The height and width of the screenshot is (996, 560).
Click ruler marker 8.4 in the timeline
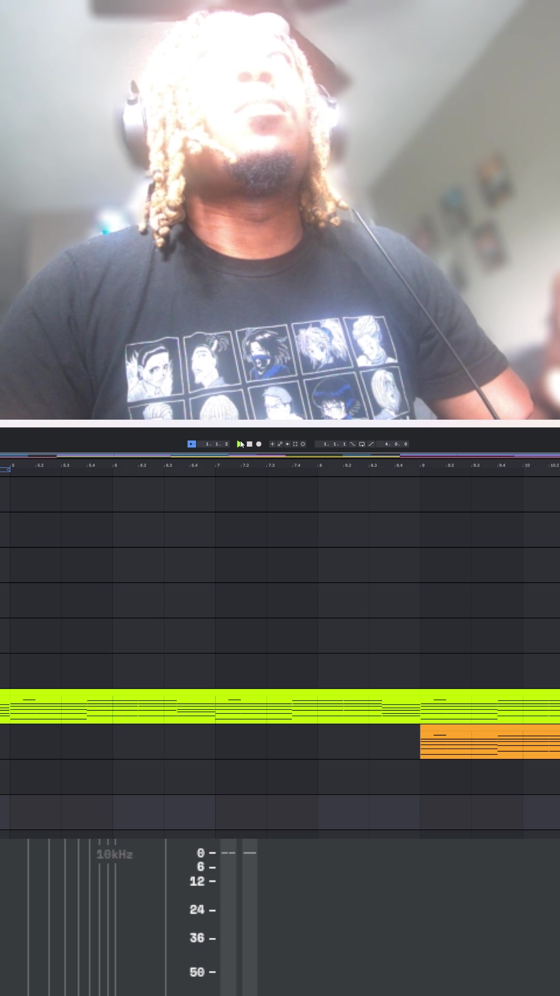[x=399, y=465]
